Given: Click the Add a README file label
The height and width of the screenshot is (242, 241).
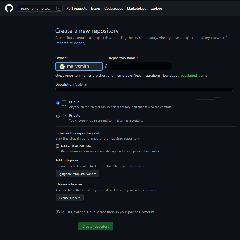Looking at the screenshot, I should click(x=76, y=146).
